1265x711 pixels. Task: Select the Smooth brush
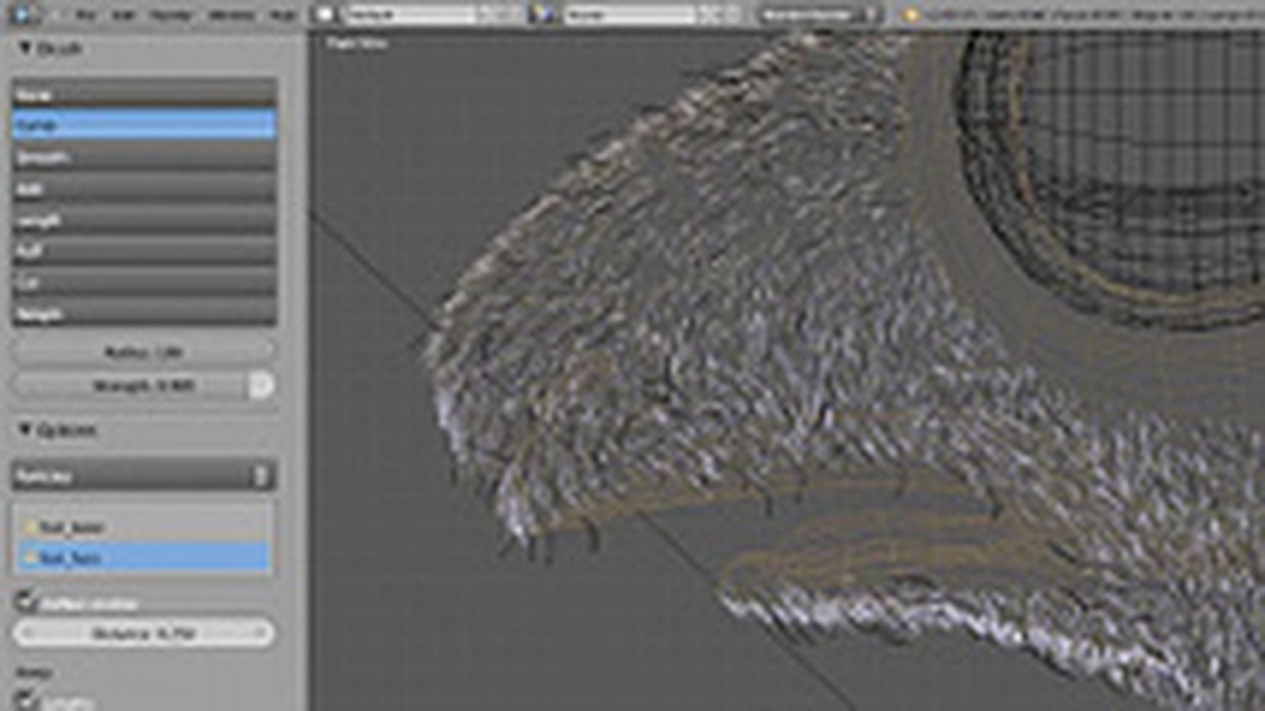(143, 157)
